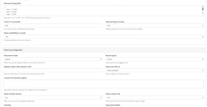
Task: Click the Add a primary menu item hint
Action: (125, 101)
